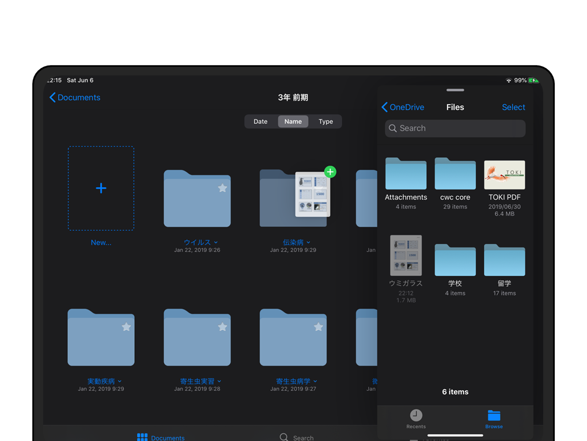Open the Attachments folder in OneDrive
The height and width of the screenshot is (441, 587).
coord(406,174)
